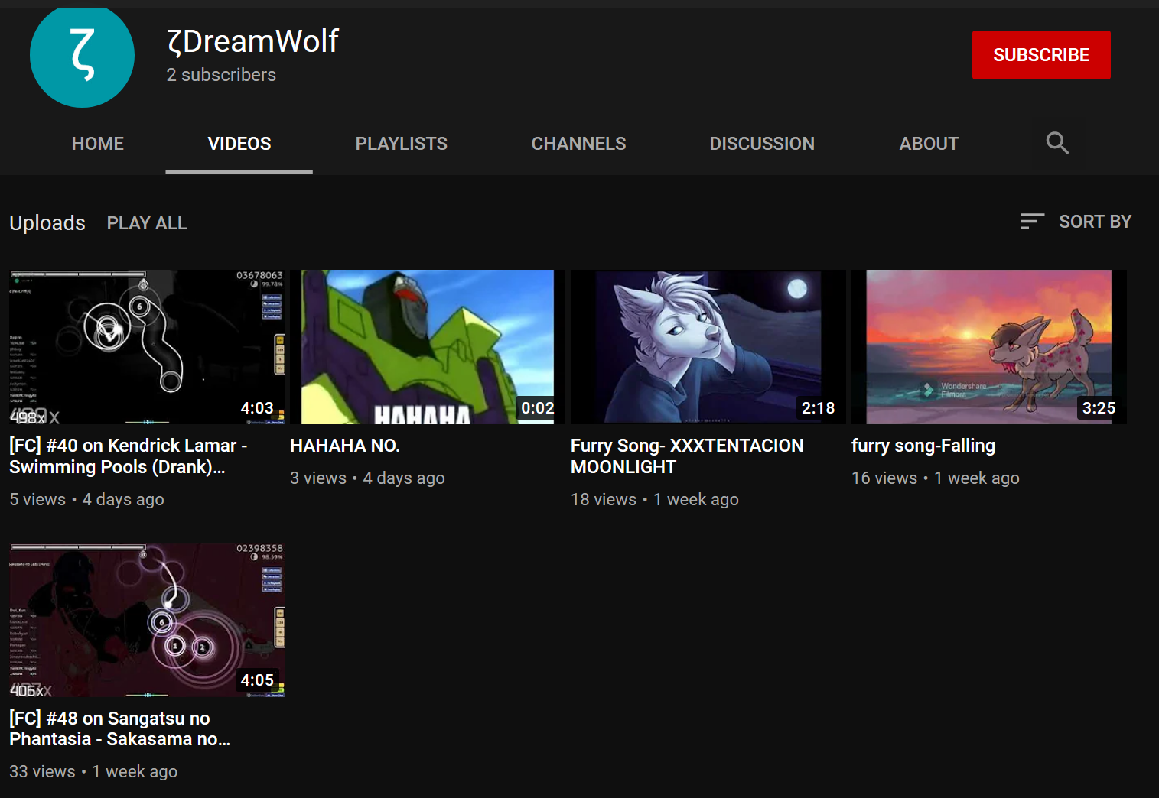
Task: Open the Kendrick Lamar Swimming Pools video title
Action: [x=129, y=456]
